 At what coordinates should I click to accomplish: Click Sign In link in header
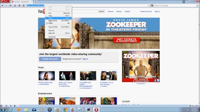point(157,12)
